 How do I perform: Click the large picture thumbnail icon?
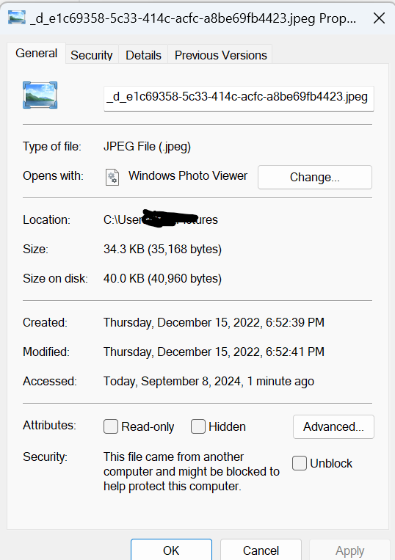40,95
